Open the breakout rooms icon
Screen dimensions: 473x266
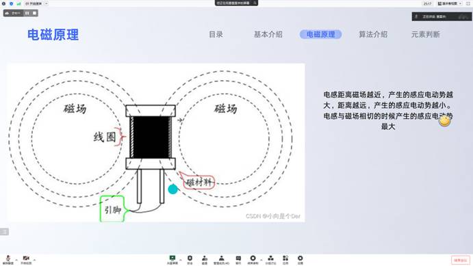[x=270, y=260]
